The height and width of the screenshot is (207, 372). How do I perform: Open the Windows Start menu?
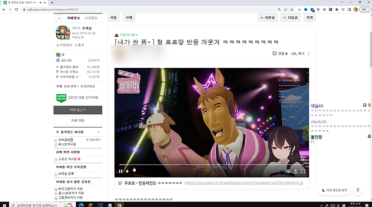coord(4,205)
